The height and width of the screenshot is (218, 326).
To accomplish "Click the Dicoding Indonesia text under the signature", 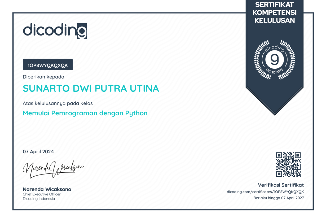I will [39, 199].
